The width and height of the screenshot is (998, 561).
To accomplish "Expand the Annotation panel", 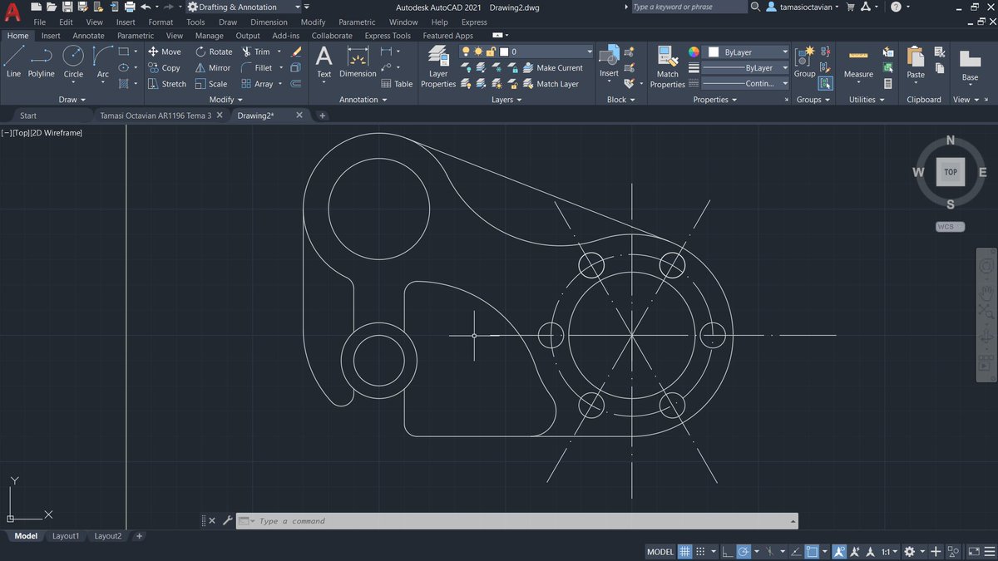I will pos(363,100).
